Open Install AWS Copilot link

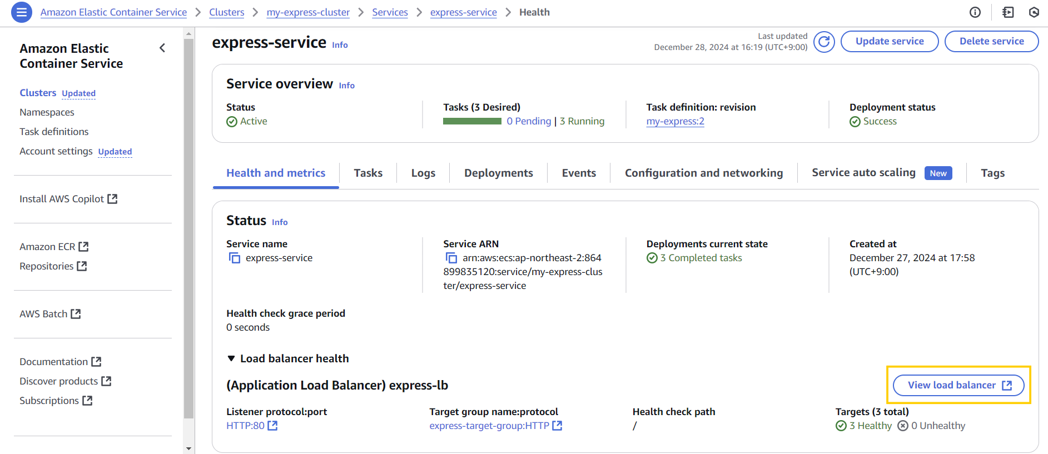(x=62, y=199)
